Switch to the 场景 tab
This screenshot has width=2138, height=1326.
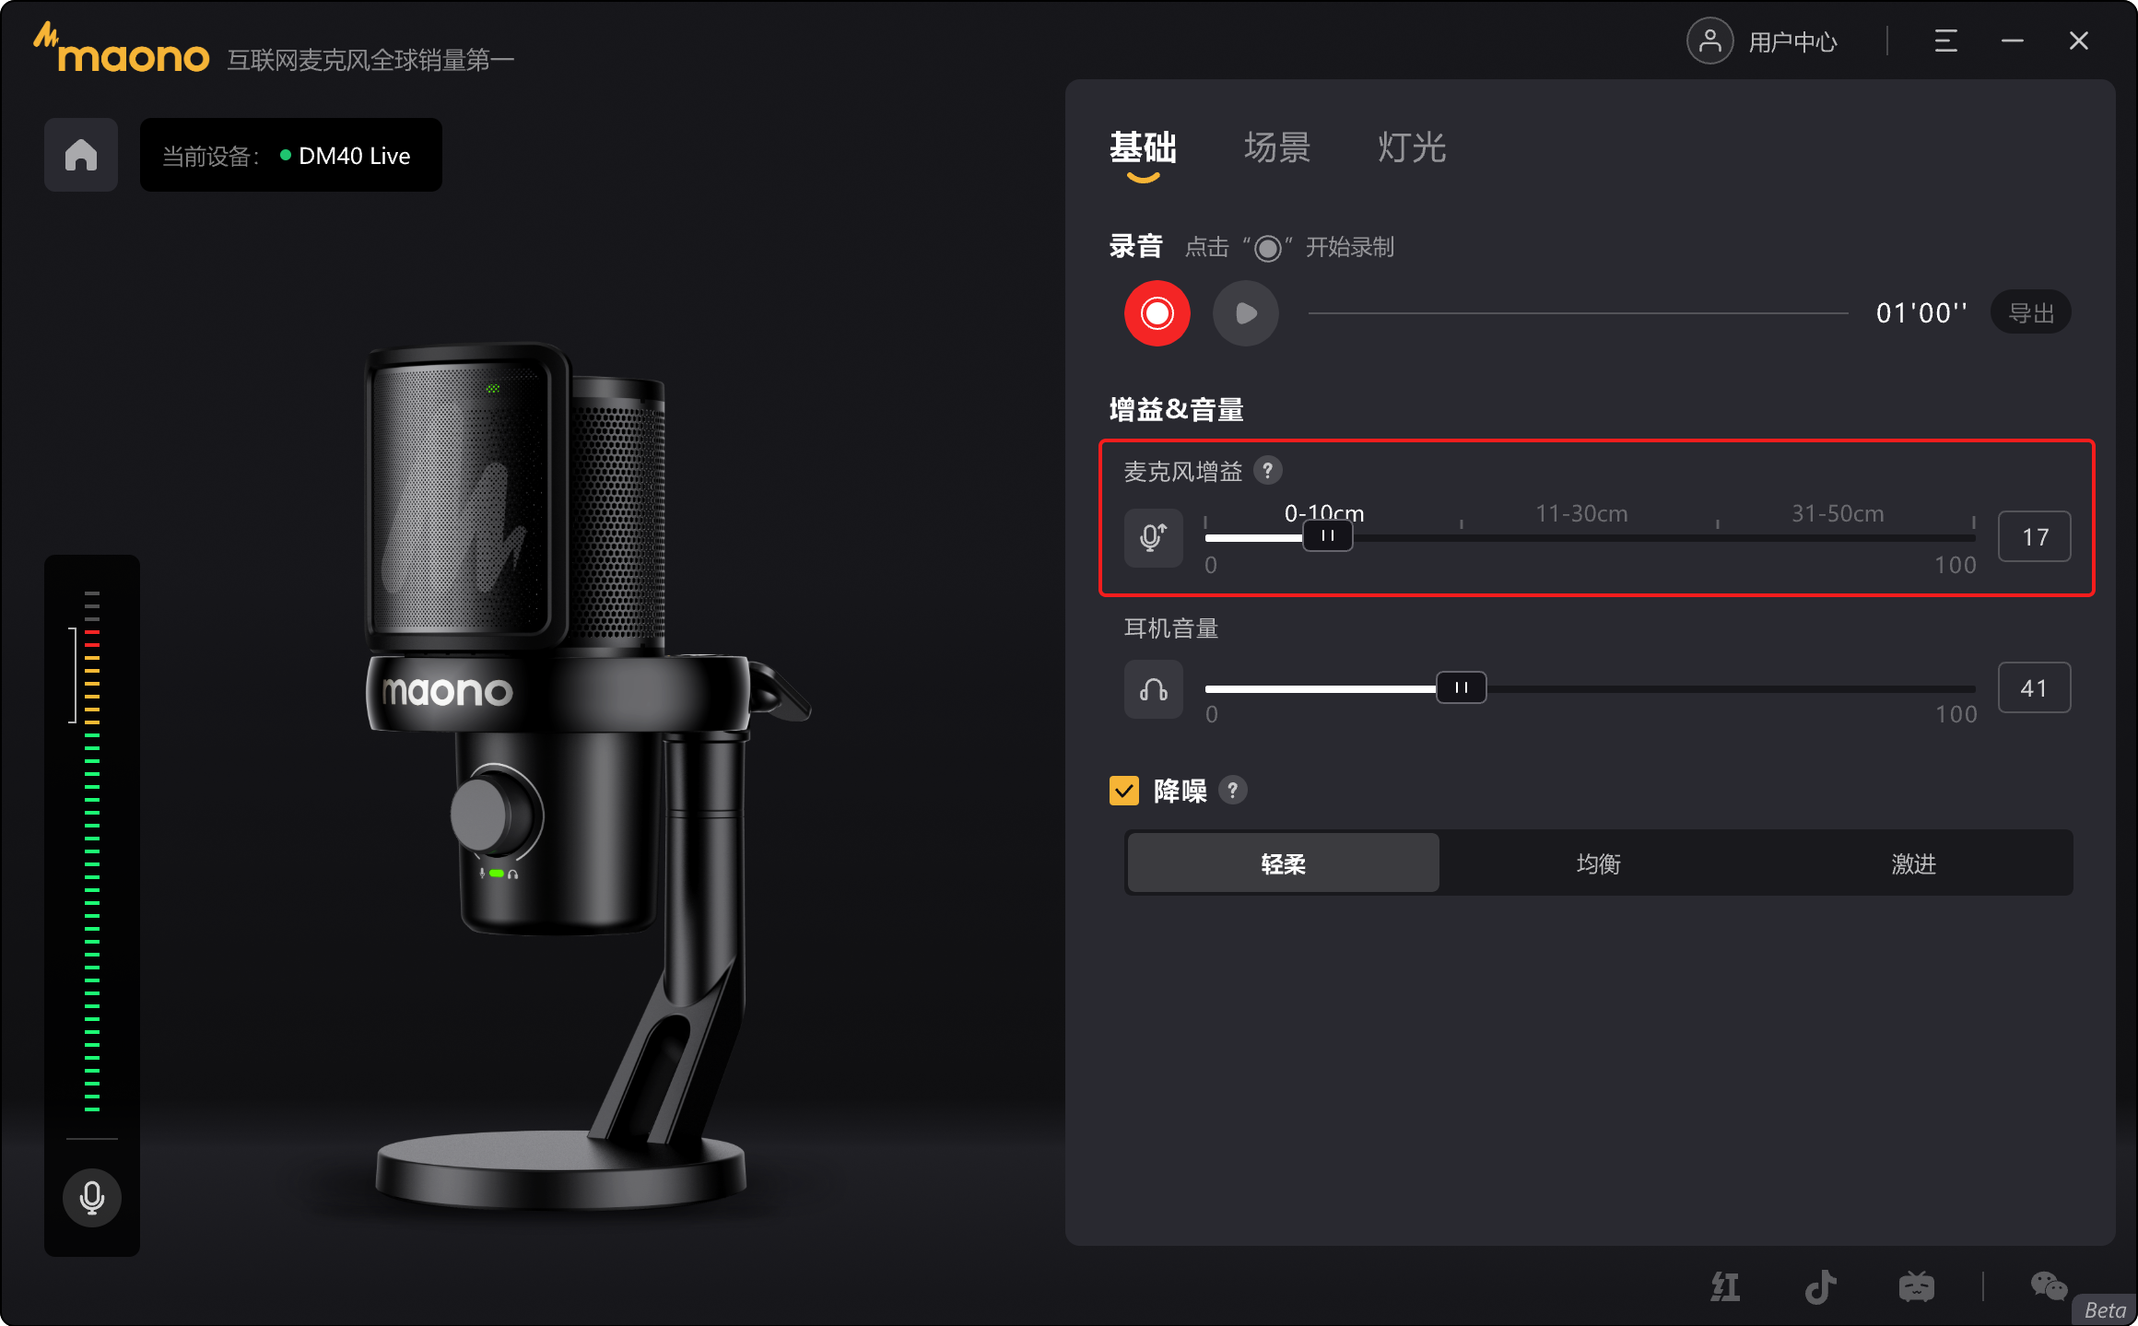click(1277, 147)
